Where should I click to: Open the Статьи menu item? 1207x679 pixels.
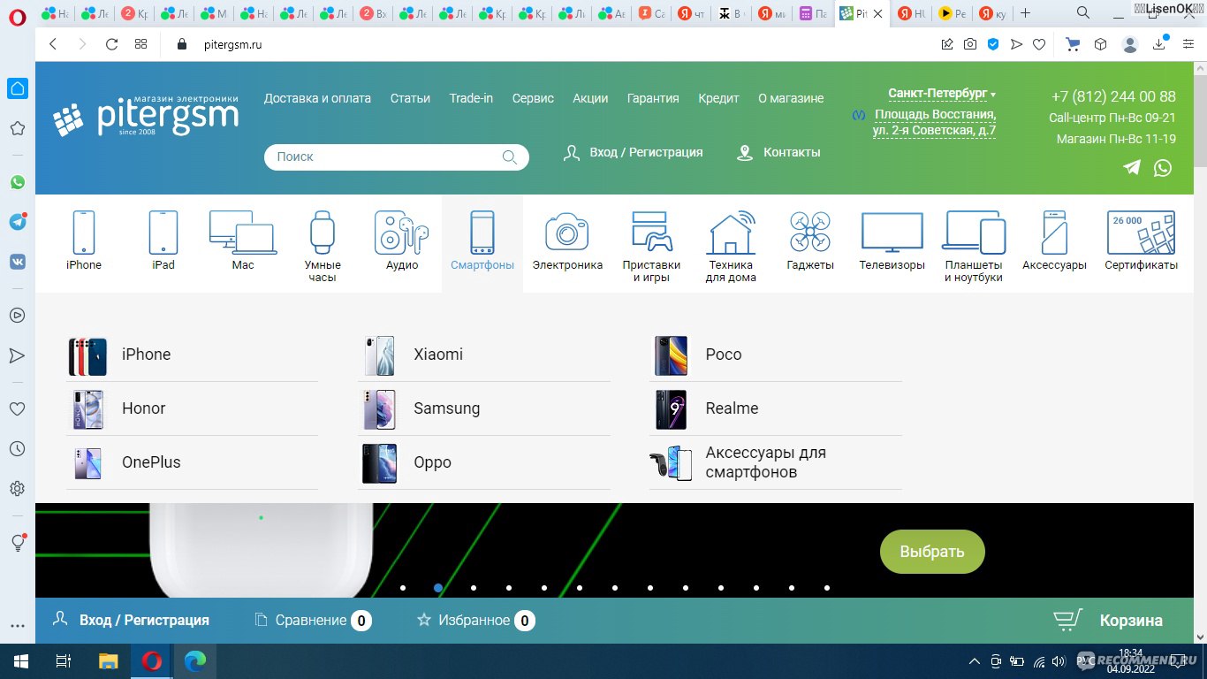(x=410, y=98)
